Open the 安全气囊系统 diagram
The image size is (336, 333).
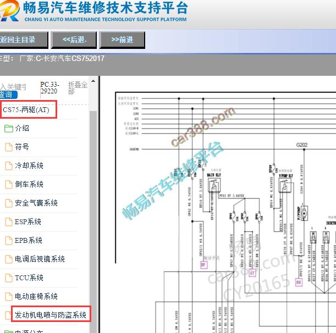pos(36,203)
